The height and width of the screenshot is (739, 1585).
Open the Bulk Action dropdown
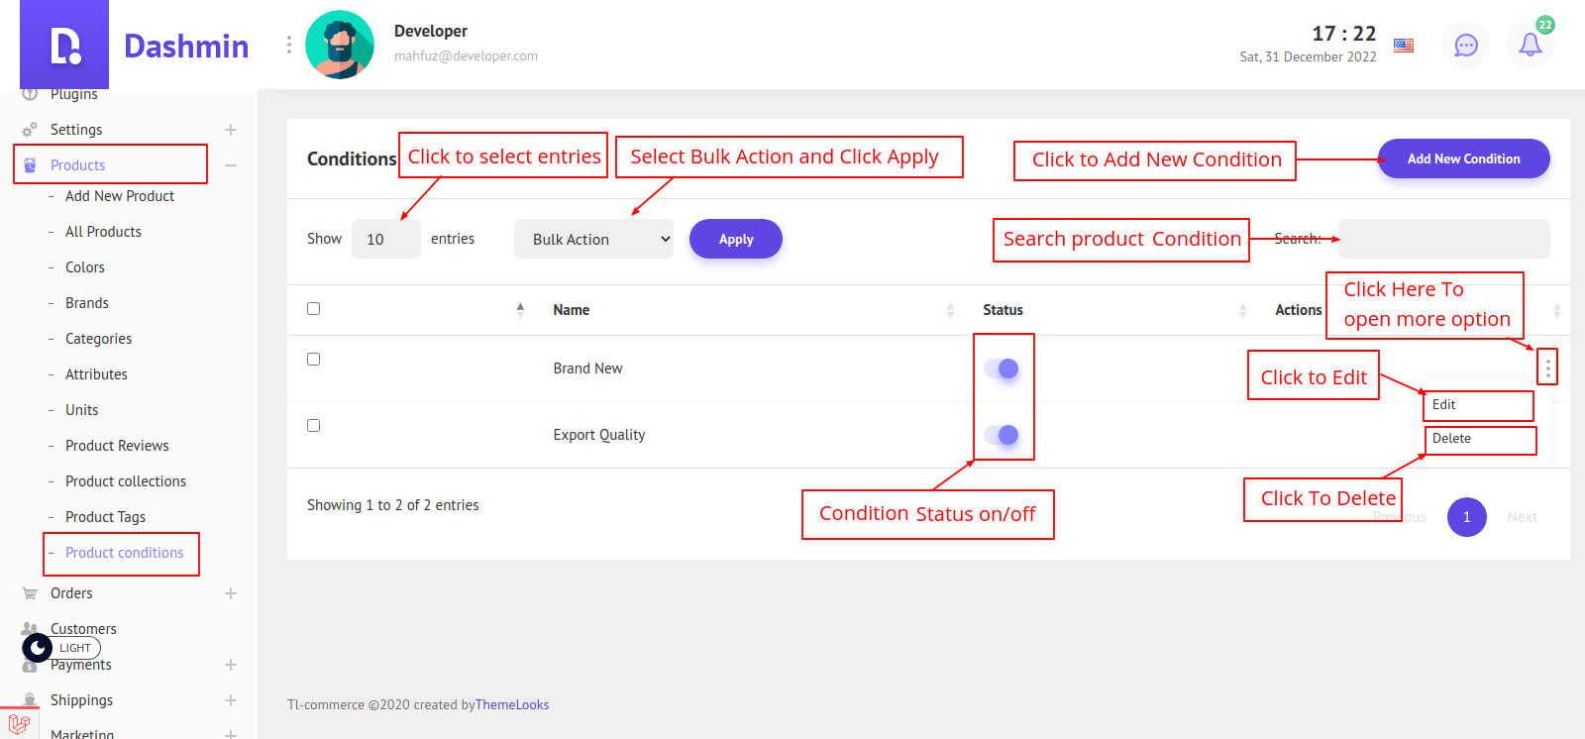tap(593, 239)
